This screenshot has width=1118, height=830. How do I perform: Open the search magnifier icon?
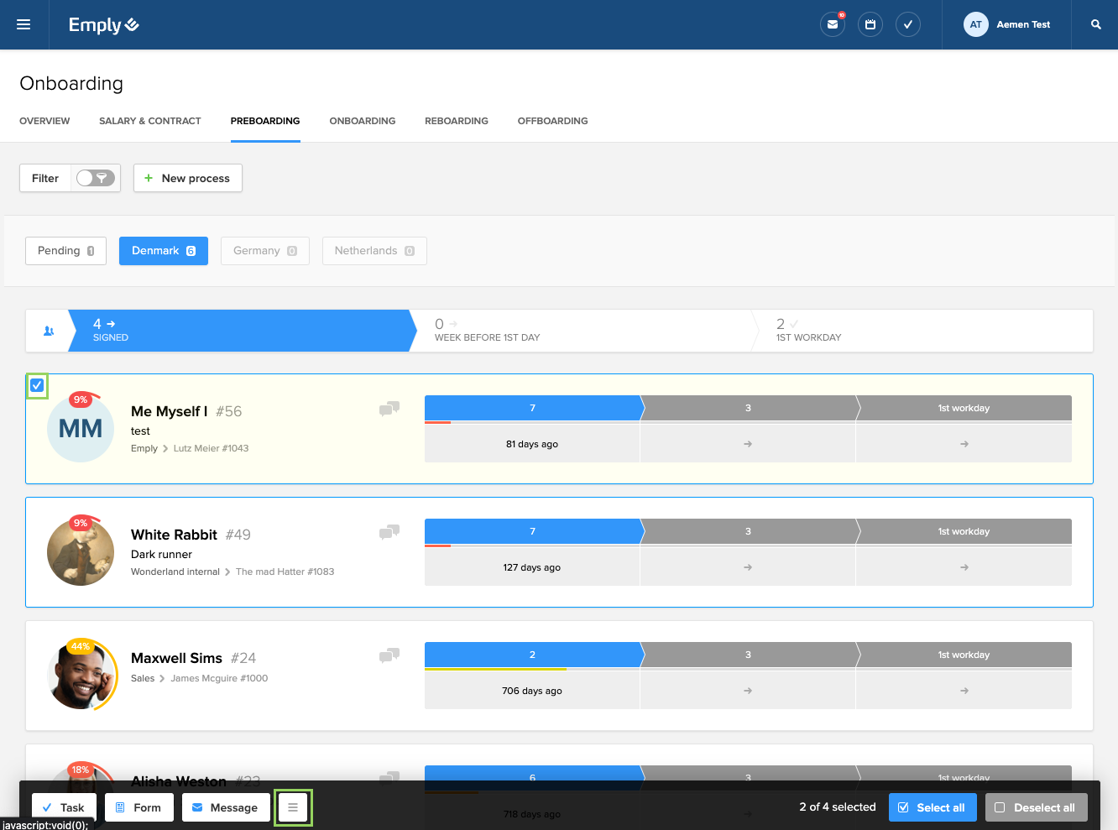coord(1095,24)
